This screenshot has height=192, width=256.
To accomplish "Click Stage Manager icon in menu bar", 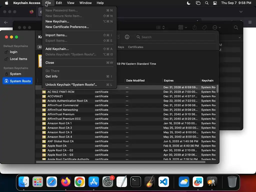I will [198, 3].
